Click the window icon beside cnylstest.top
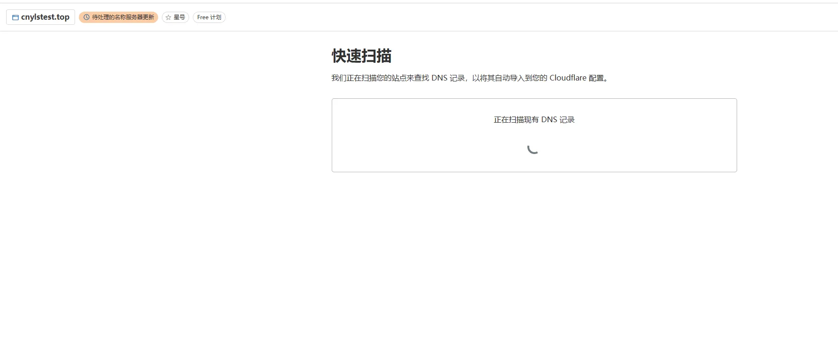 point(15,17)
